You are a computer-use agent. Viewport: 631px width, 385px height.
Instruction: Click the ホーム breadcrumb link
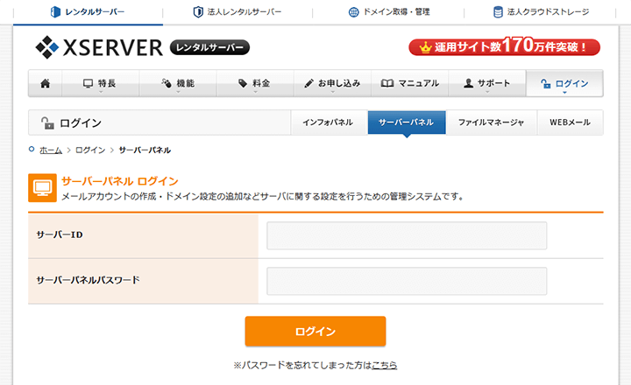51,150
